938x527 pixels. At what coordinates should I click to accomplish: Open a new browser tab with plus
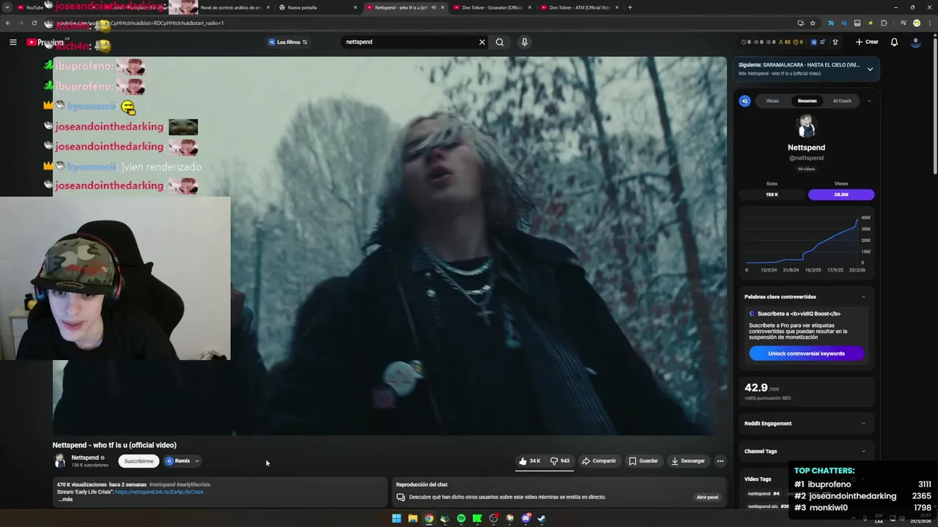pos(630,7)
